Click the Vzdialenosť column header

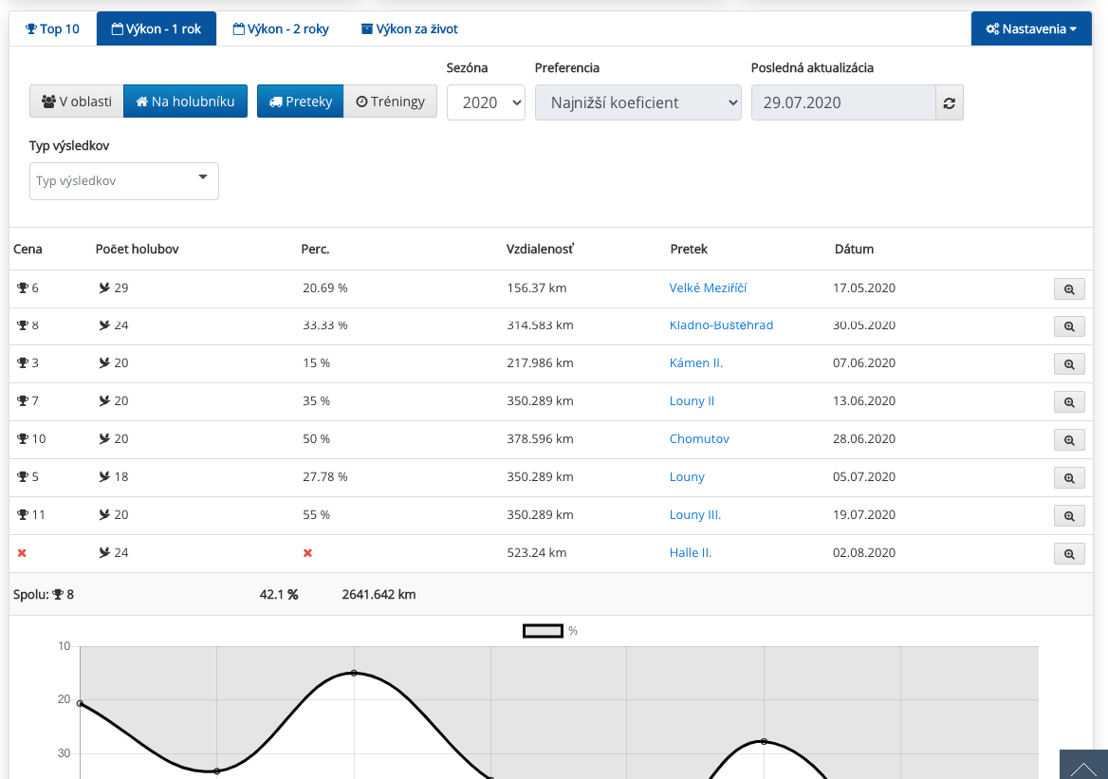[x=540, y=249]
